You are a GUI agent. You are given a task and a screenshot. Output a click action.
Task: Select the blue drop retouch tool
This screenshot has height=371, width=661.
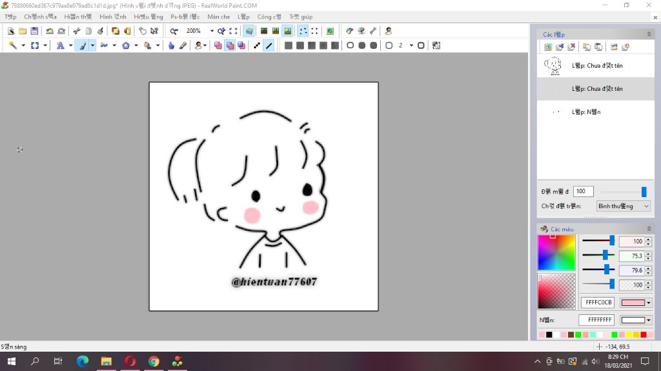coord(171,46)
